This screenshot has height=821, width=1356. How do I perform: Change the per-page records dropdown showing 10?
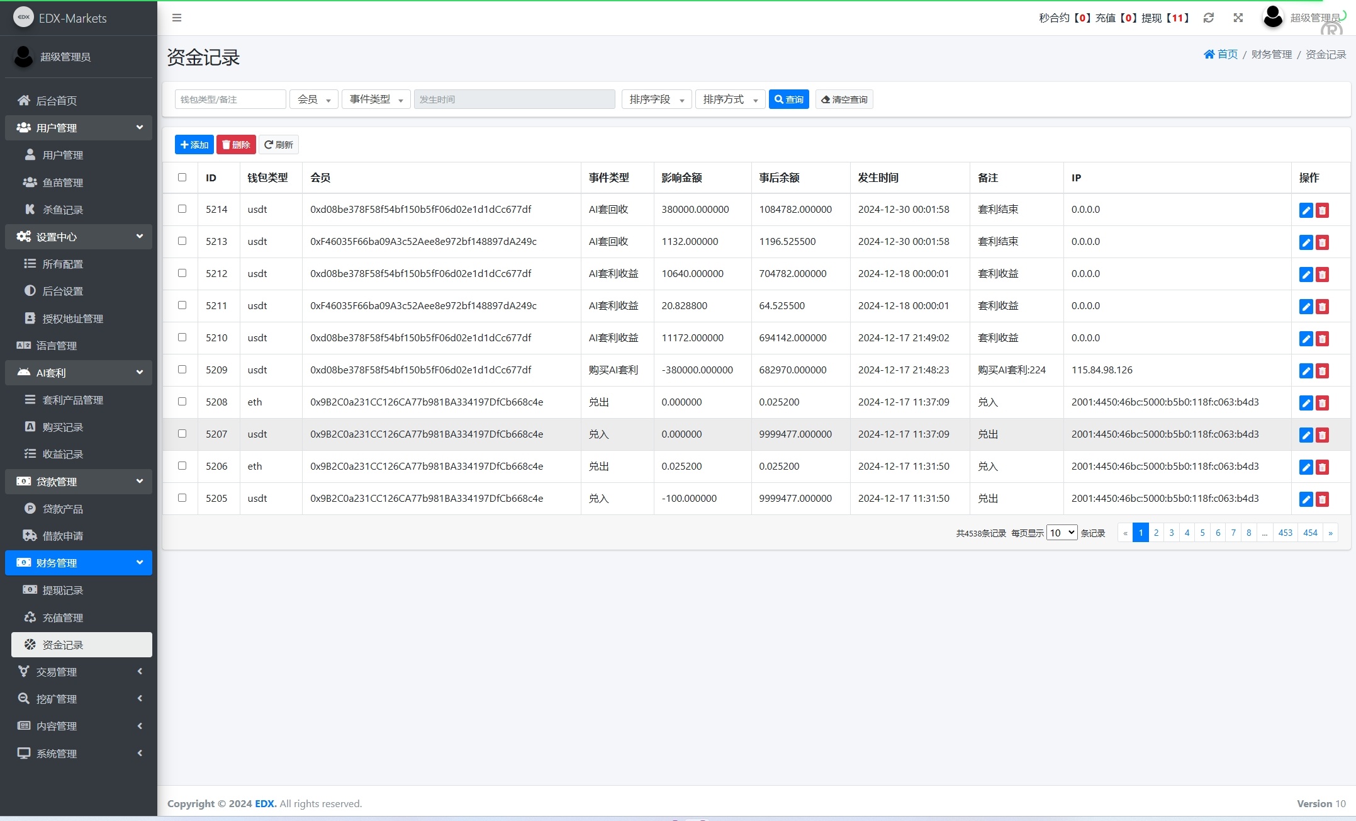pyautogui.click(x=1062, y=532)
